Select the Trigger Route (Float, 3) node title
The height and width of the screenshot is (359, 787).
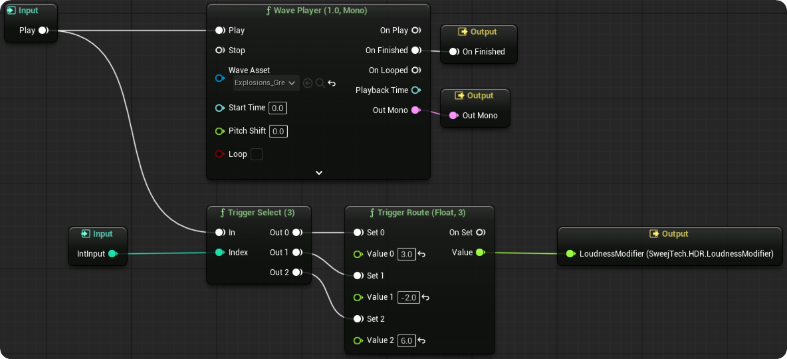click(x=417, y=212)
